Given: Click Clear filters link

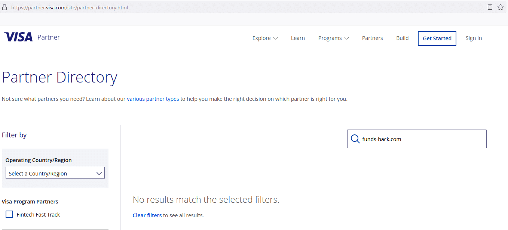Looking at the screenshot, I should click(147, 215).
